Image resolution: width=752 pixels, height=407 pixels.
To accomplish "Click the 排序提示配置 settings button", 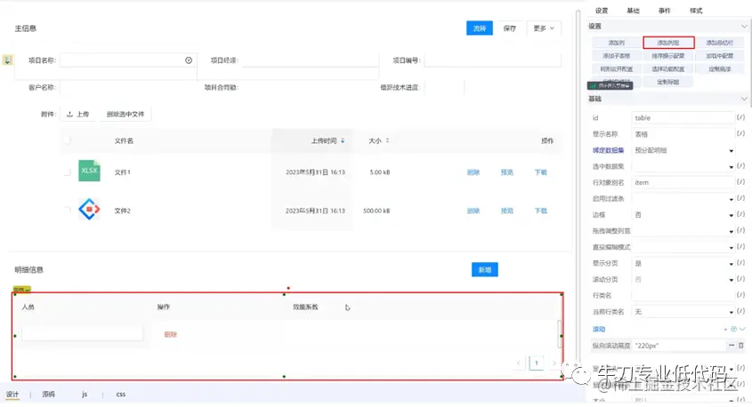I will [668, 56].
